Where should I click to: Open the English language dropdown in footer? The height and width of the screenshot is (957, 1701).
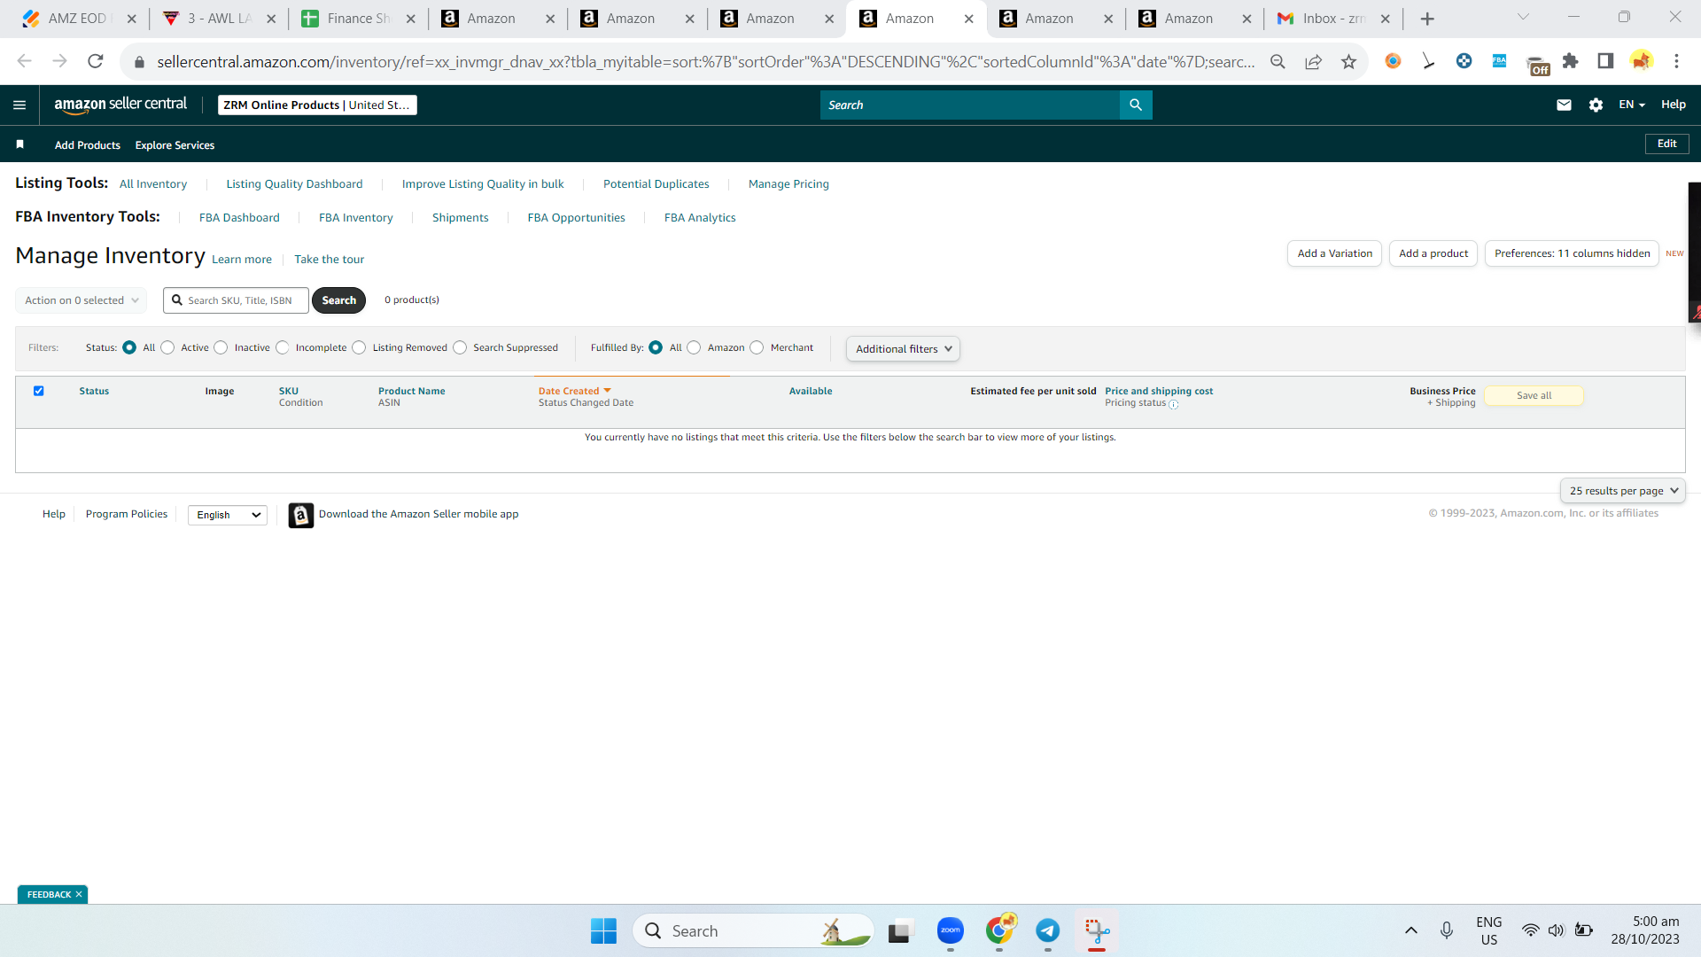pos(228,515)
